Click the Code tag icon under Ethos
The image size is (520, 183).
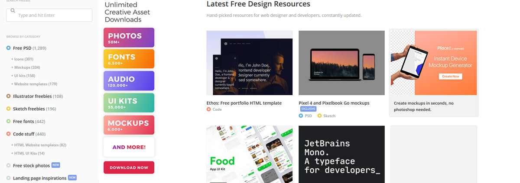(x=209, y=109)
